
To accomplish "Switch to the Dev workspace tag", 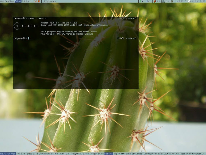I will pos(12,1).
